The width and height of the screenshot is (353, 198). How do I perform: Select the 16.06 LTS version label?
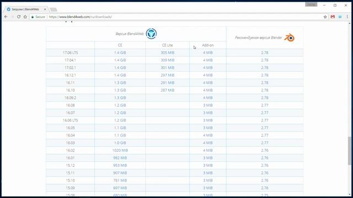[x=70, y=120]
